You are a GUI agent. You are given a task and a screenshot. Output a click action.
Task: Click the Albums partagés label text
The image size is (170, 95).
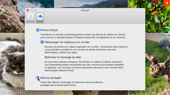pos(51,78)
